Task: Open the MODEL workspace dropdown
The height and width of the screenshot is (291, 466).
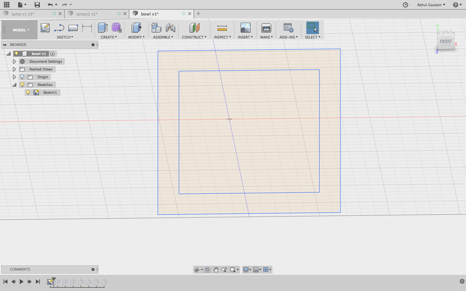Action: (21, 30)
